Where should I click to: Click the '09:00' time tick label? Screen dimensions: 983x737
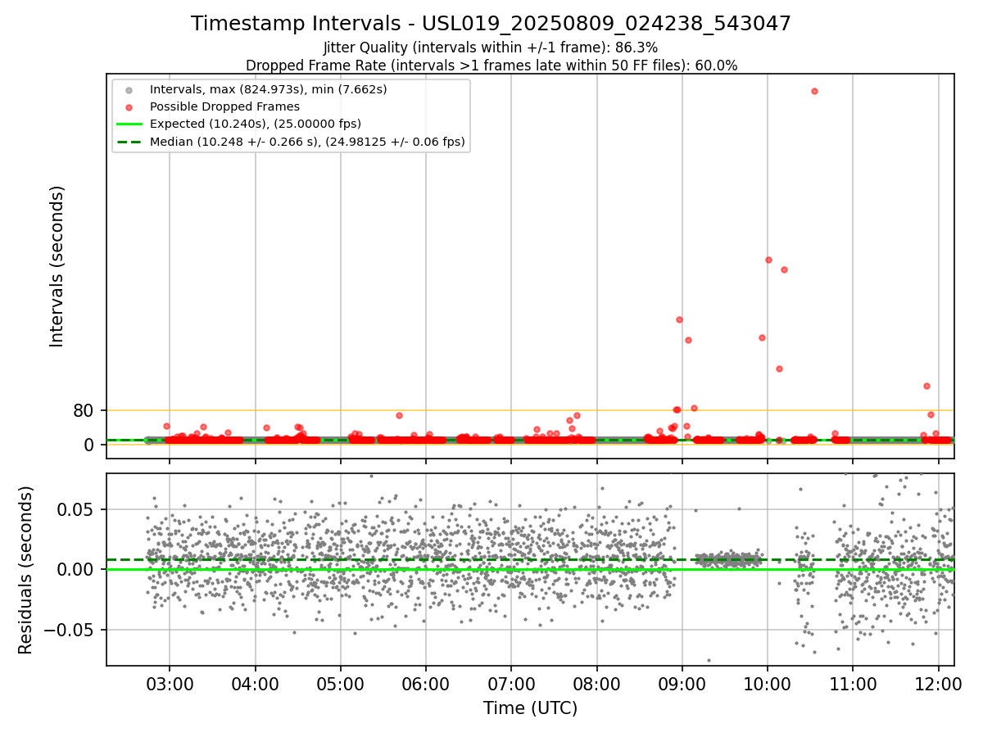click(682, 683)
